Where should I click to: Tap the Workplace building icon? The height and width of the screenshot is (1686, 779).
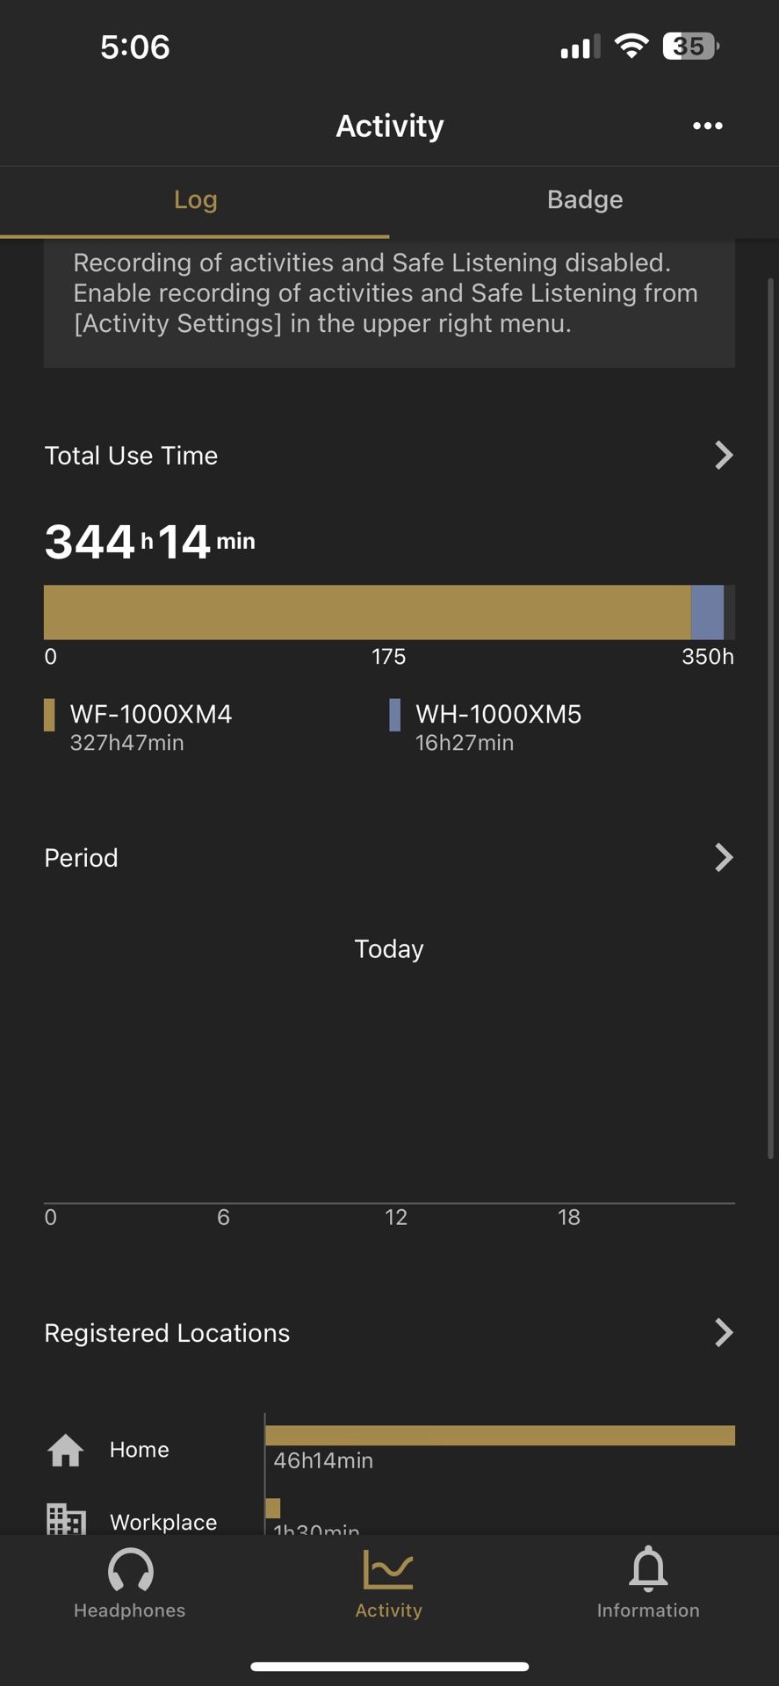[66, 1518]
